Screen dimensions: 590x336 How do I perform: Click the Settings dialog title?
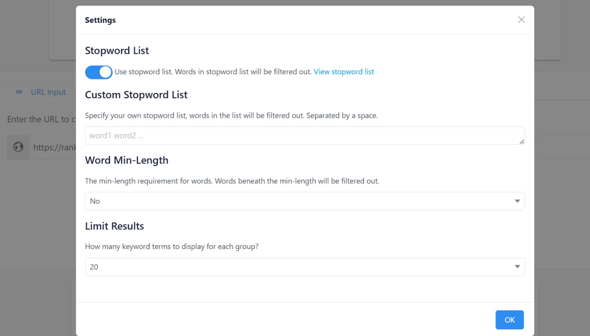pos(100,20)
